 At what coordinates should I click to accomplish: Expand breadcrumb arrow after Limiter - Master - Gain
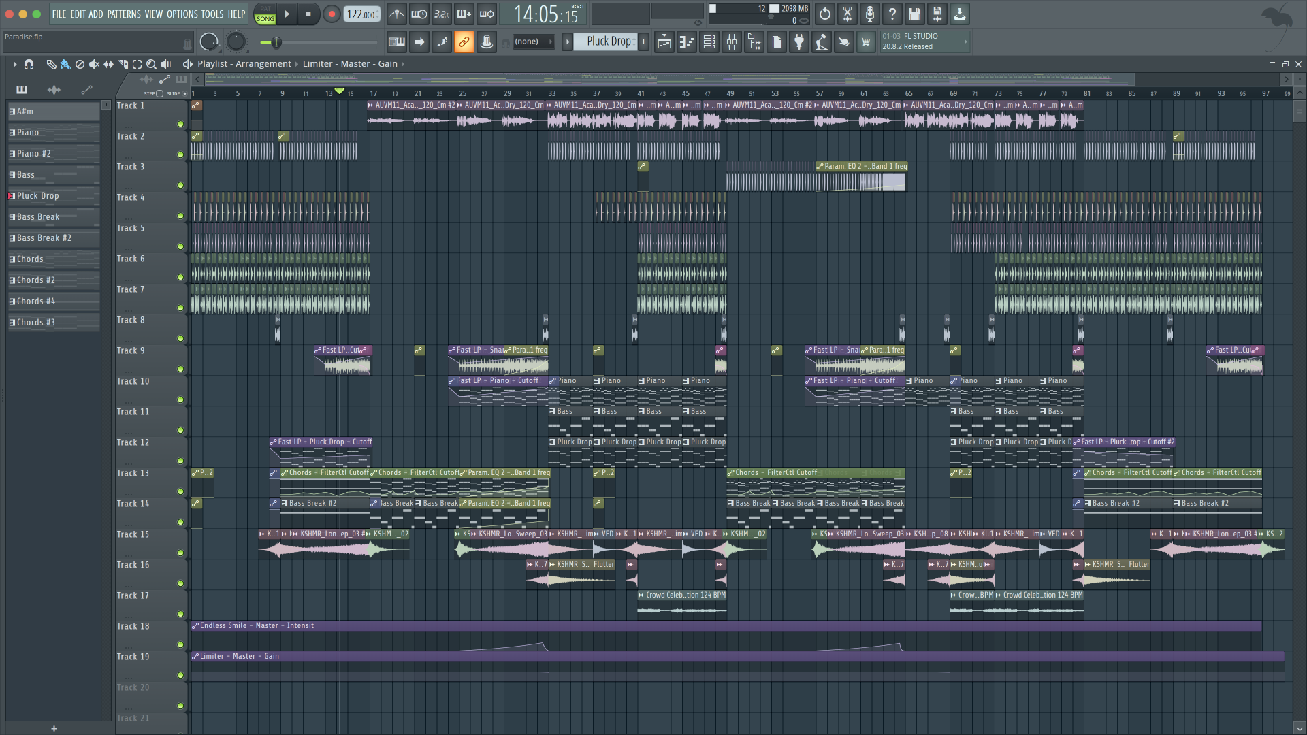[x=403, y=64]
